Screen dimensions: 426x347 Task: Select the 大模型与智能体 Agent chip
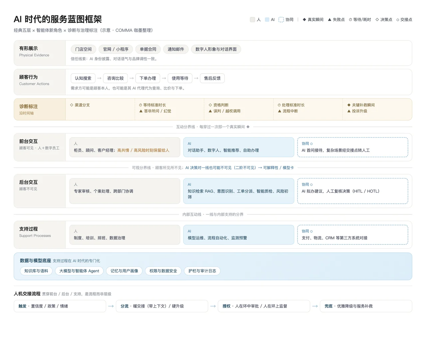coord(79,271)
